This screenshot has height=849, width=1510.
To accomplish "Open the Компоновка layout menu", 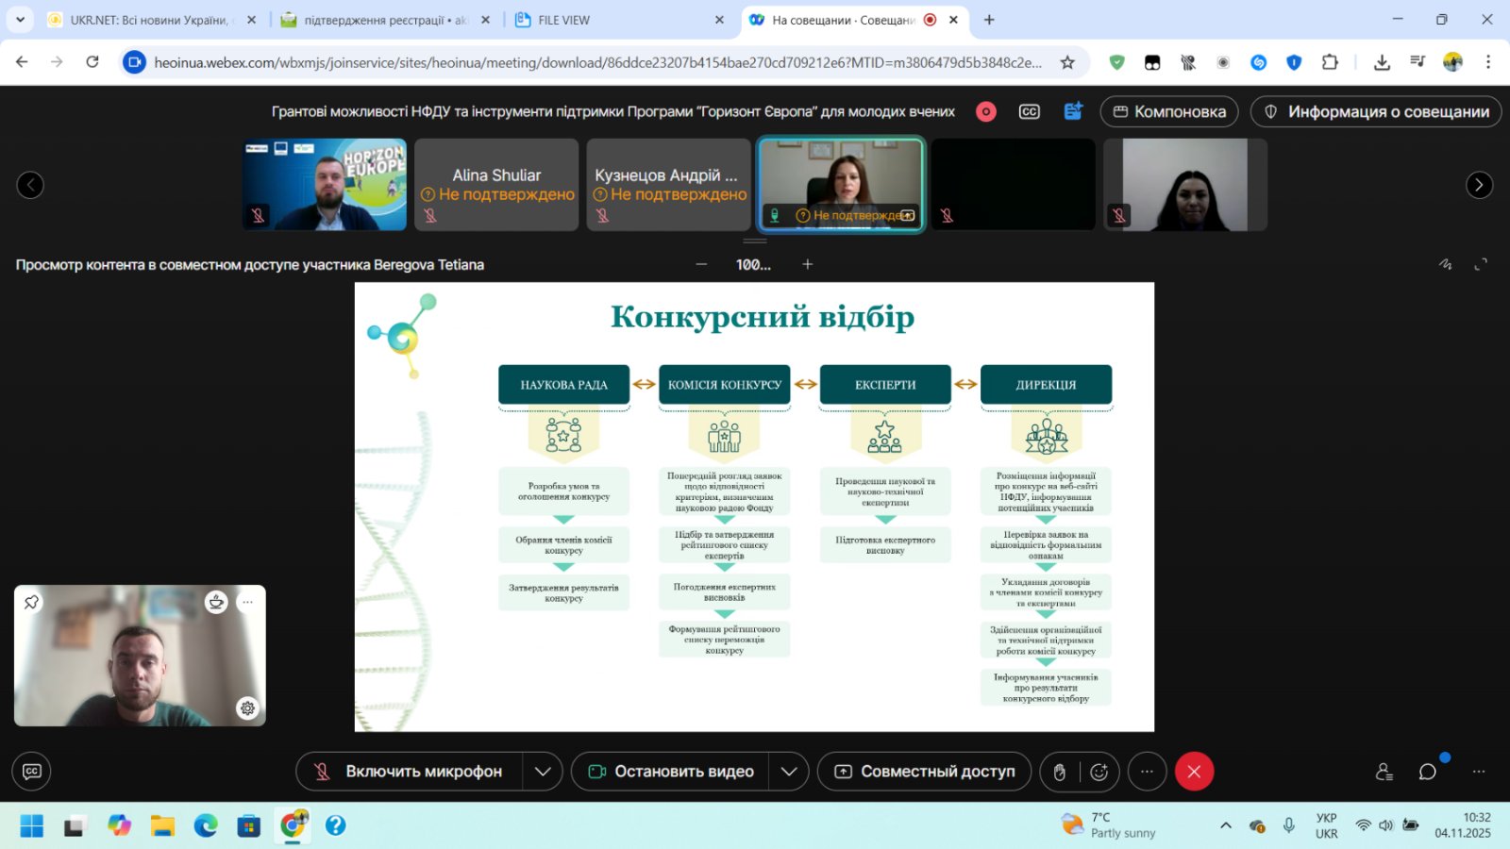I will 1169,111.
